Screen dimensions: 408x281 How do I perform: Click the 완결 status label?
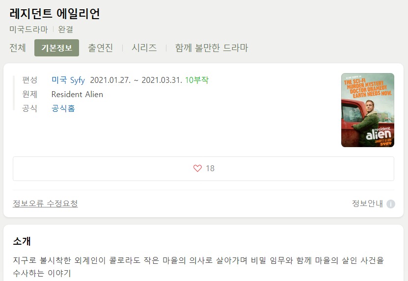66,29
